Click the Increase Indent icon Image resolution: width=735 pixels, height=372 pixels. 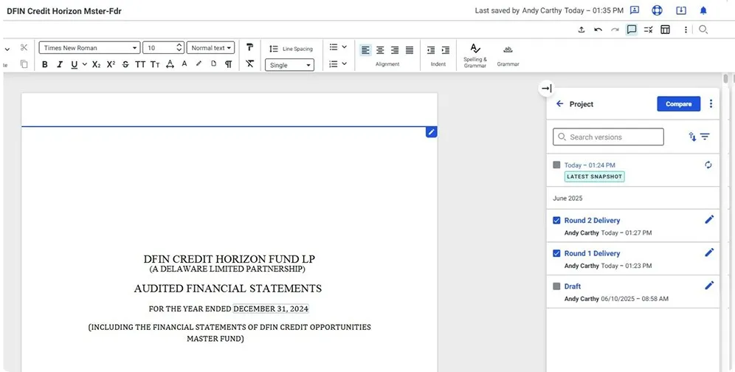pos(445,50)
